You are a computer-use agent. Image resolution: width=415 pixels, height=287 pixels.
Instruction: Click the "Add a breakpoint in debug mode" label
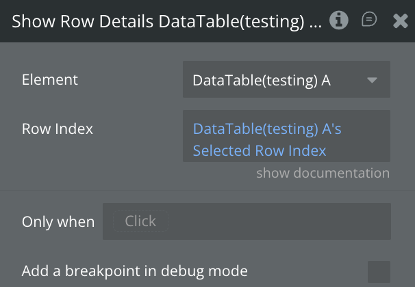134,271
